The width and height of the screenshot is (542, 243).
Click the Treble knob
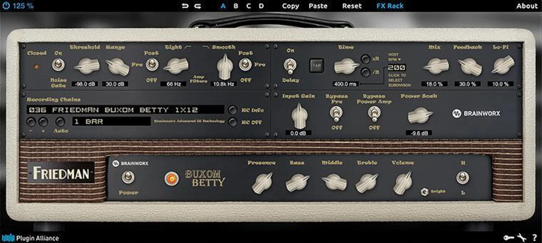tap(366, 183)
